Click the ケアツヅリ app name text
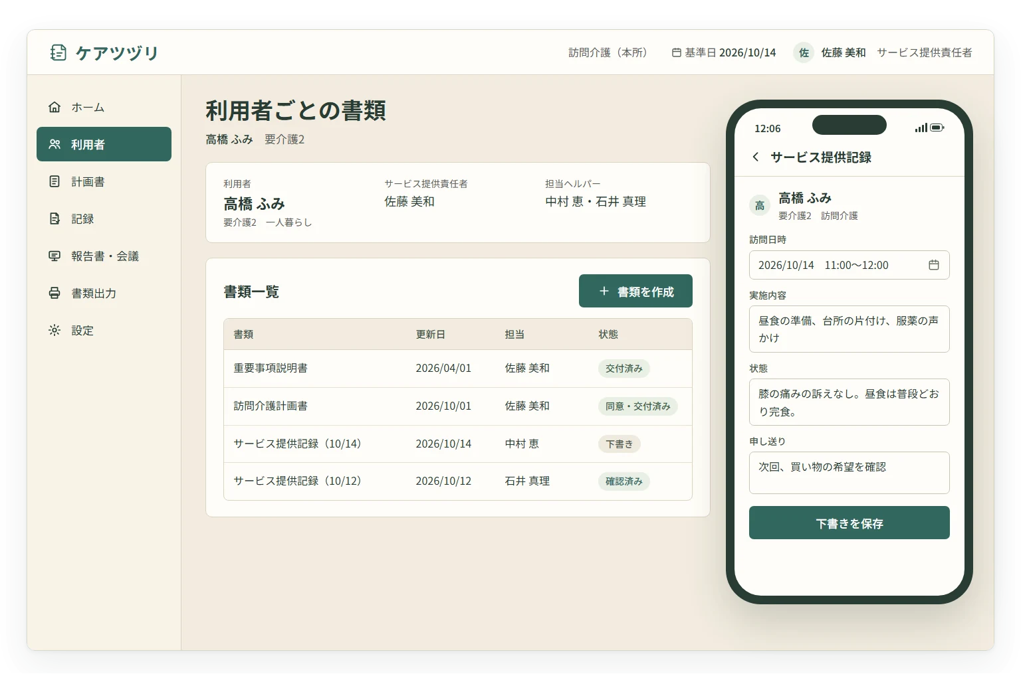The image size is (1021, 680). [x=117, y=53]
